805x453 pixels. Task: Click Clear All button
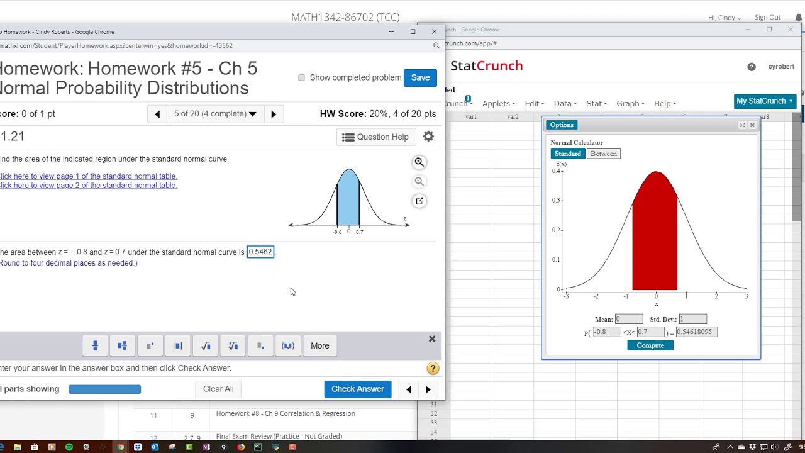[218, 389]
